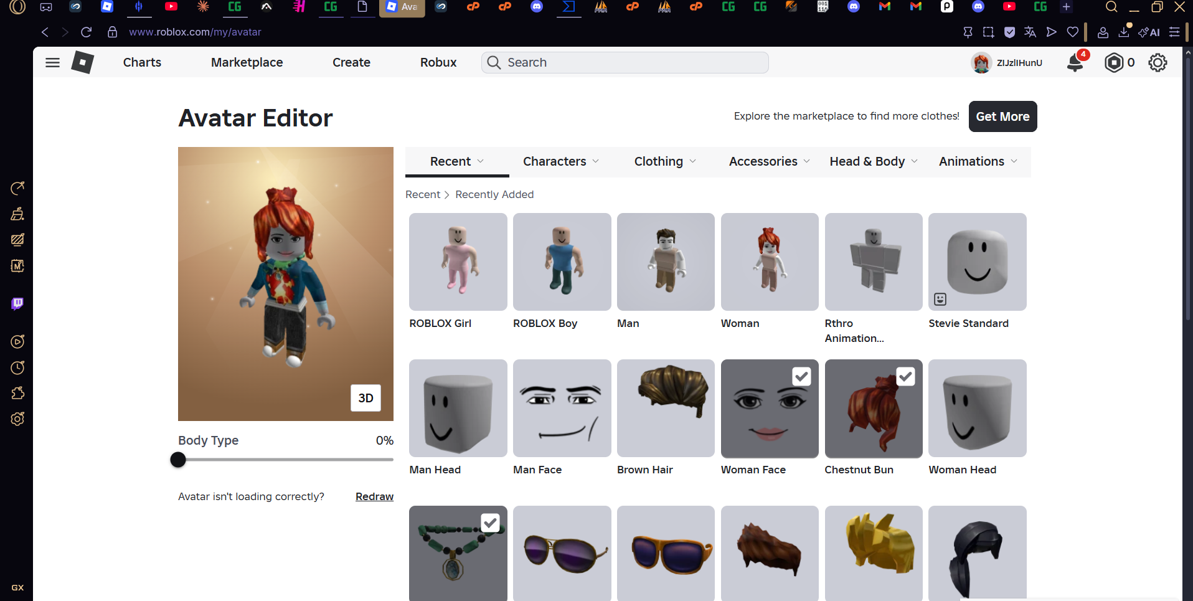Show site info via the padlock icon
1193x601 pixels.
click(112, 32)
